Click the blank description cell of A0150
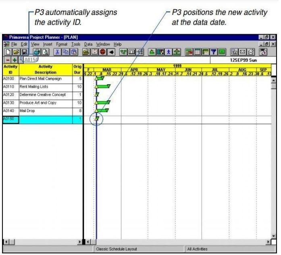Viewport: 281px width, 255px height. tap(46, 120)
